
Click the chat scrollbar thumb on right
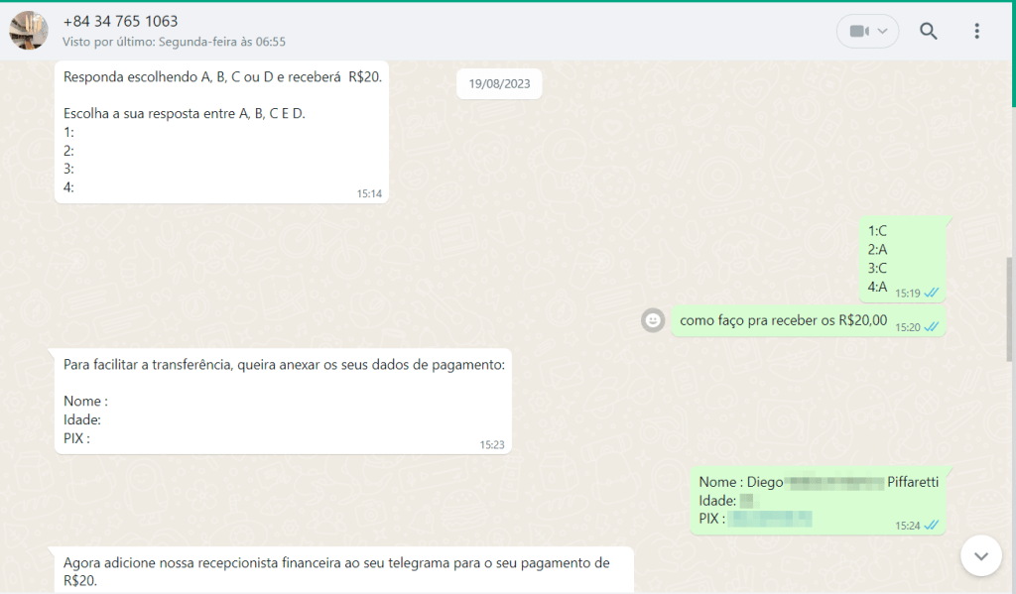pyautogui.click(x=1010, y=307)
